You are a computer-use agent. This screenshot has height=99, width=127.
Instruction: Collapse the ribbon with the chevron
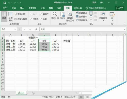124,24
